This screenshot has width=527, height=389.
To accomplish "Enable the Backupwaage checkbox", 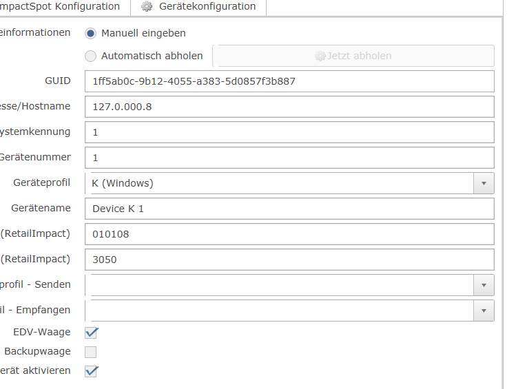I will pos(91,352).
